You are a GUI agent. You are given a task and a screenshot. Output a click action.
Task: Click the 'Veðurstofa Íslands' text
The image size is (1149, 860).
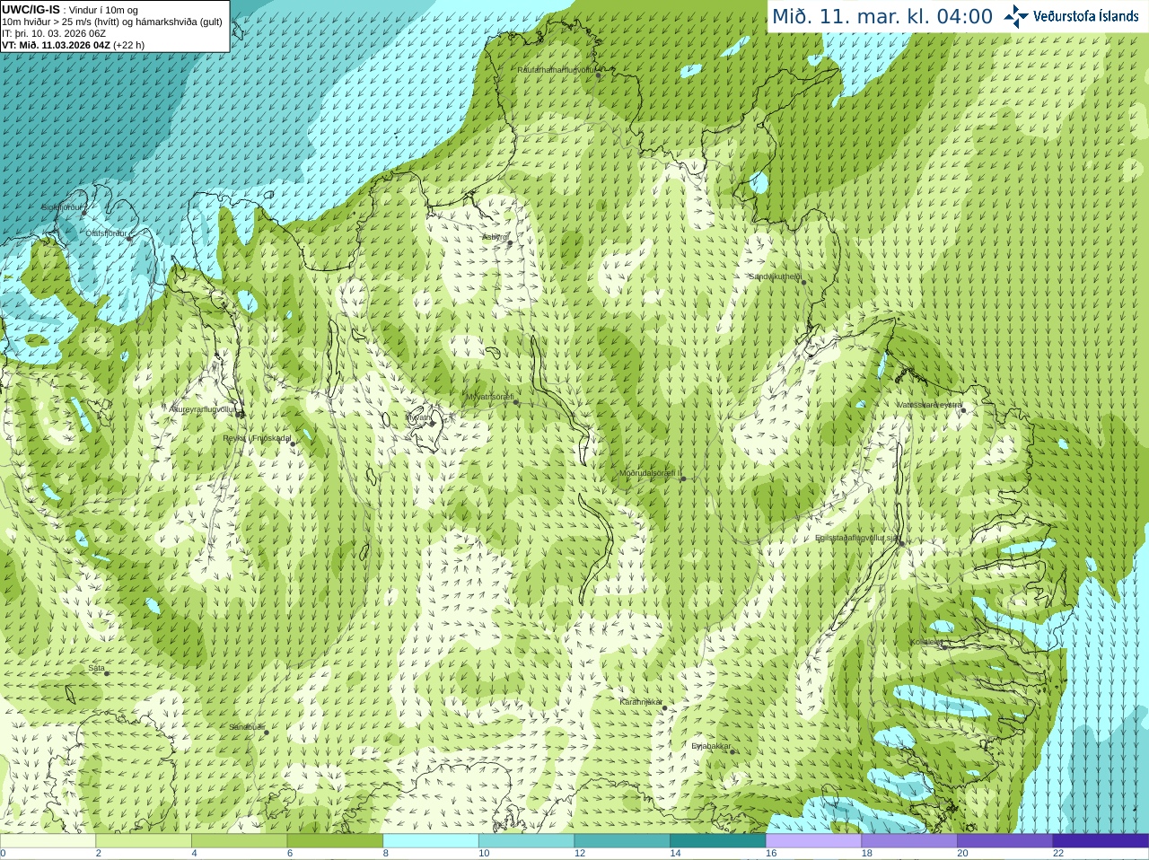click(x=1085, y=16)
